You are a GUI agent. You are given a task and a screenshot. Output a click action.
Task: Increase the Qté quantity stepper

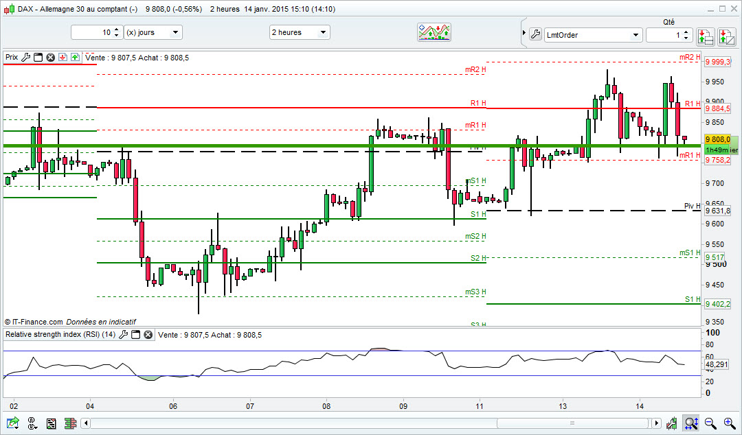(686, 32)
